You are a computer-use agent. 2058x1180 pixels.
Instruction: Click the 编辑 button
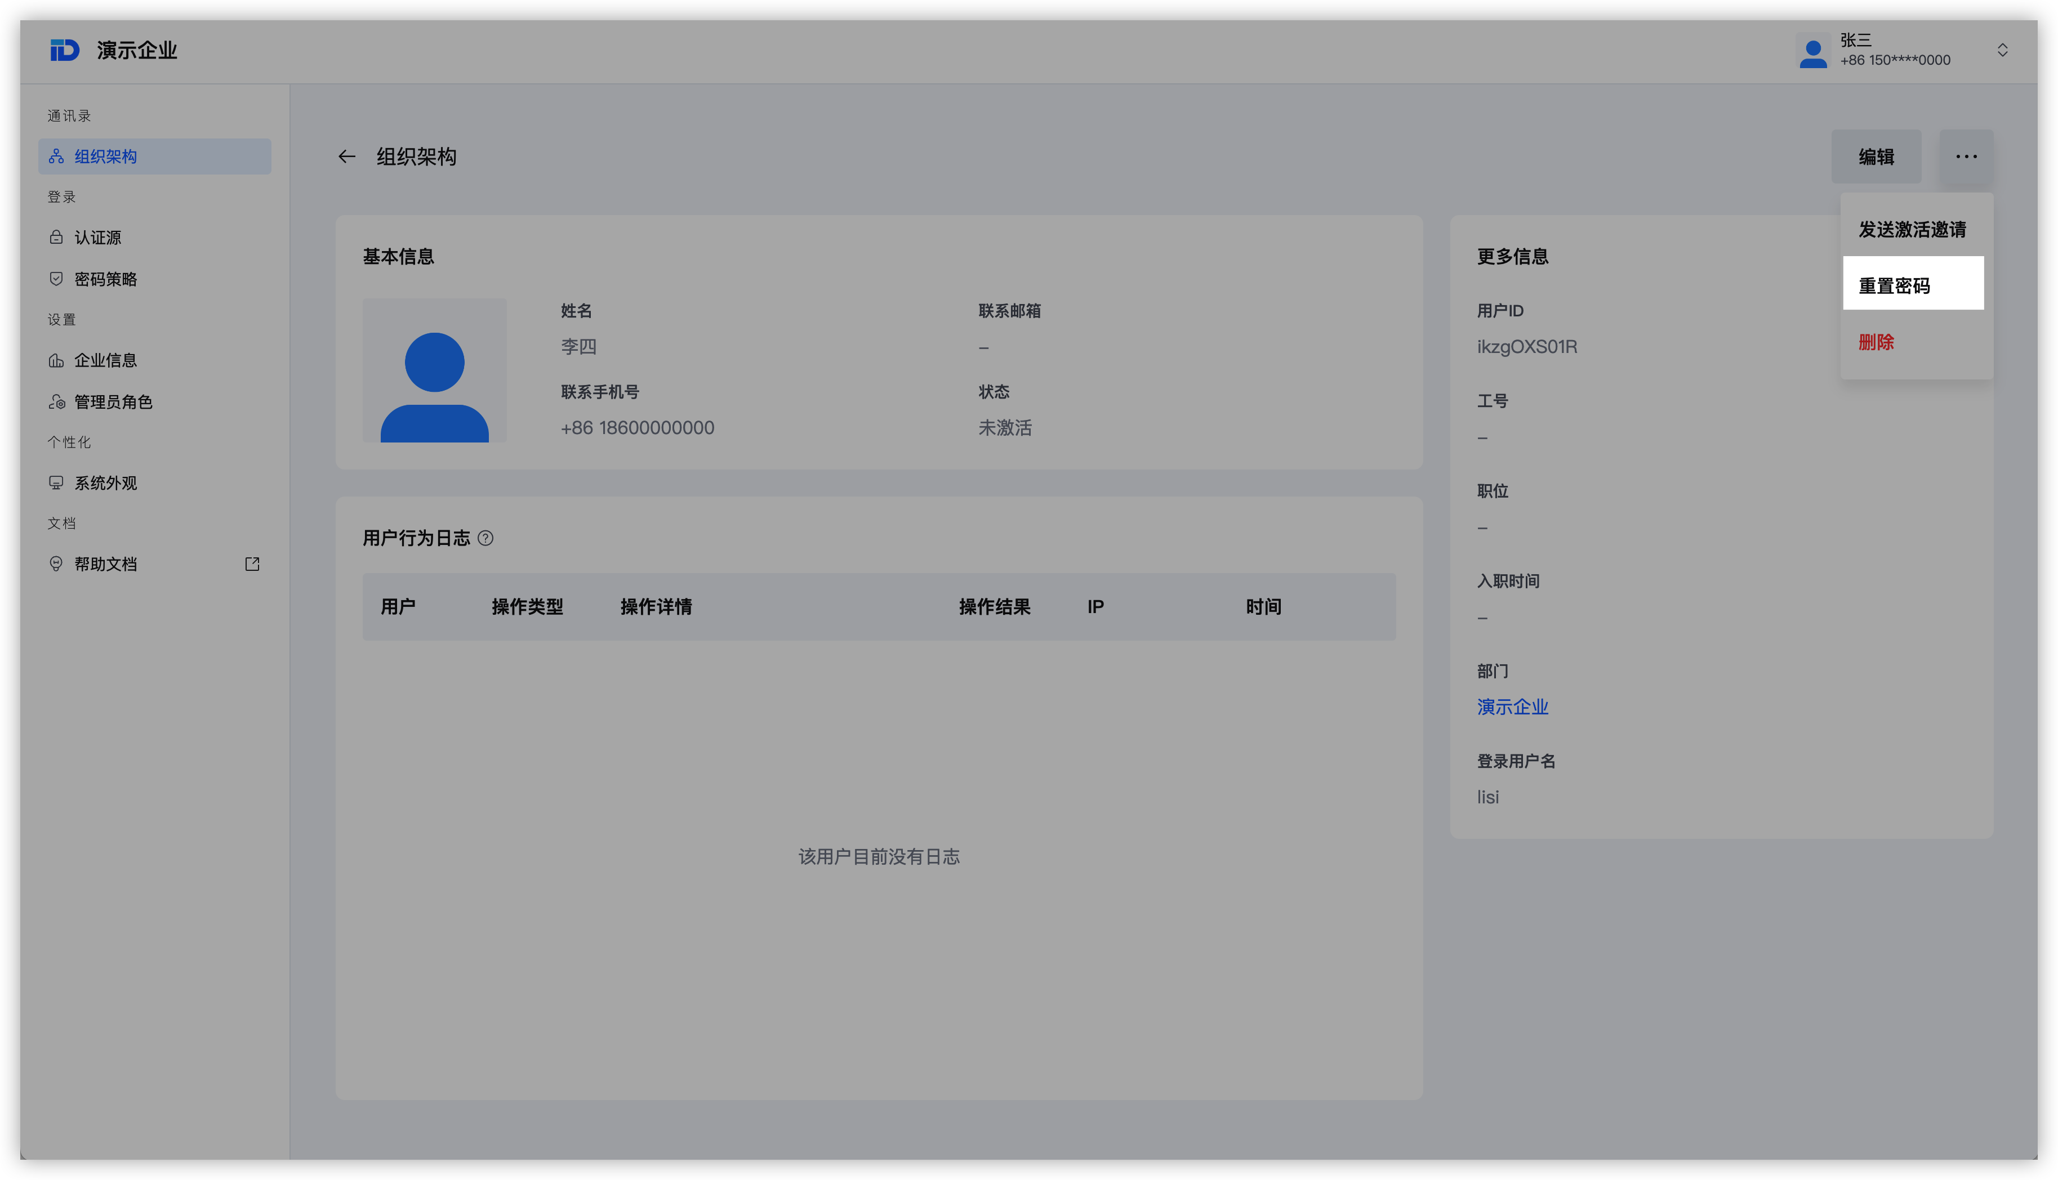(1876, 157)
